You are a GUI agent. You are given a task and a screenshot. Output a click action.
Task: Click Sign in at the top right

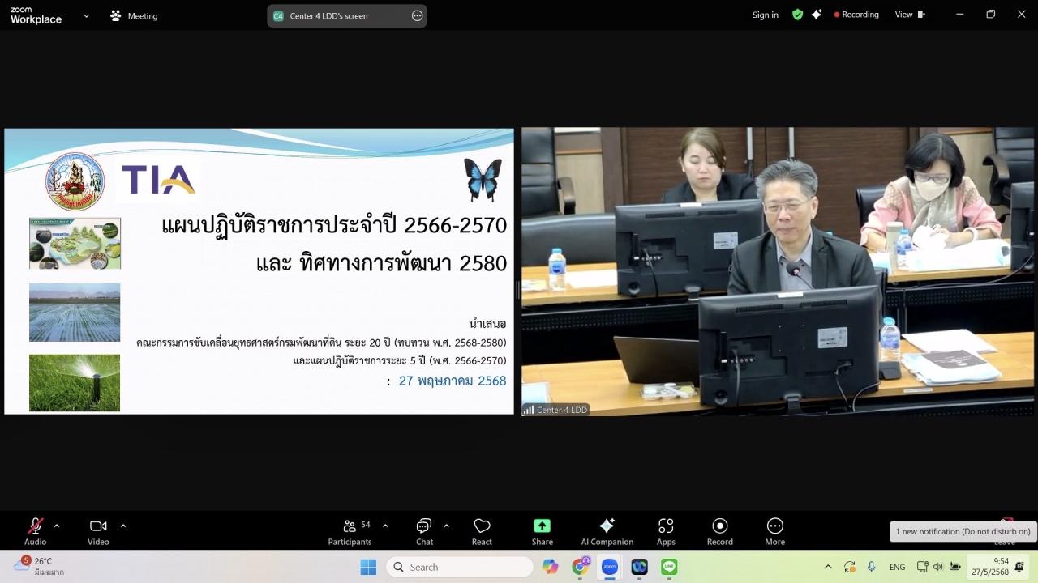coord(765,15)
